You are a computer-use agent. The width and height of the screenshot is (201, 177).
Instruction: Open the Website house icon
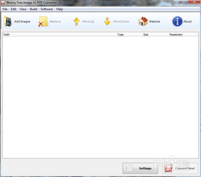click(143, 21)
